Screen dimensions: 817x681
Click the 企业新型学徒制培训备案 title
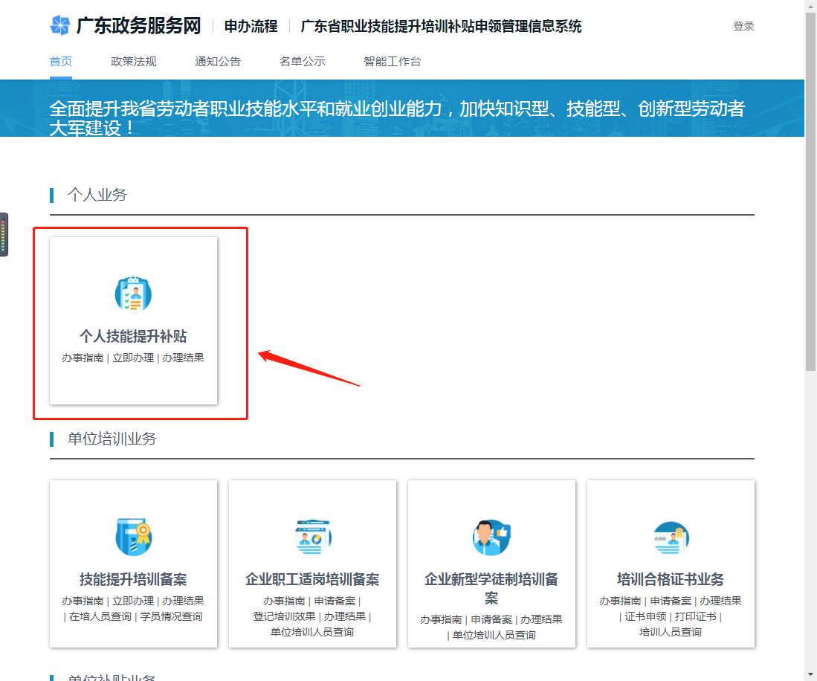[491, 589]
